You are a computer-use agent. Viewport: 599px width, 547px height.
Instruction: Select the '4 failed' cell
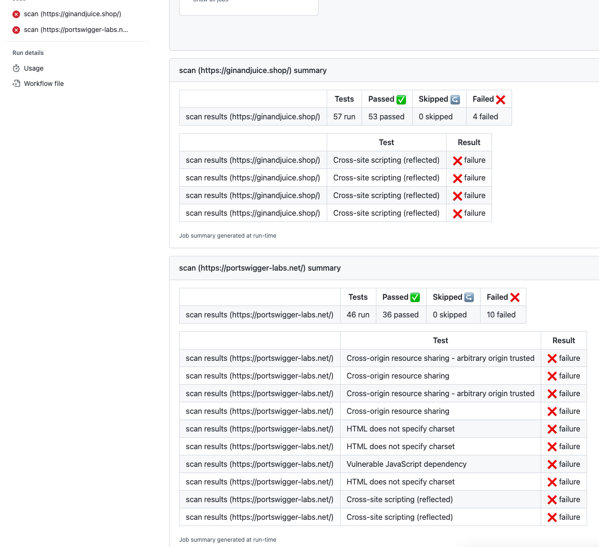(489, 116)
